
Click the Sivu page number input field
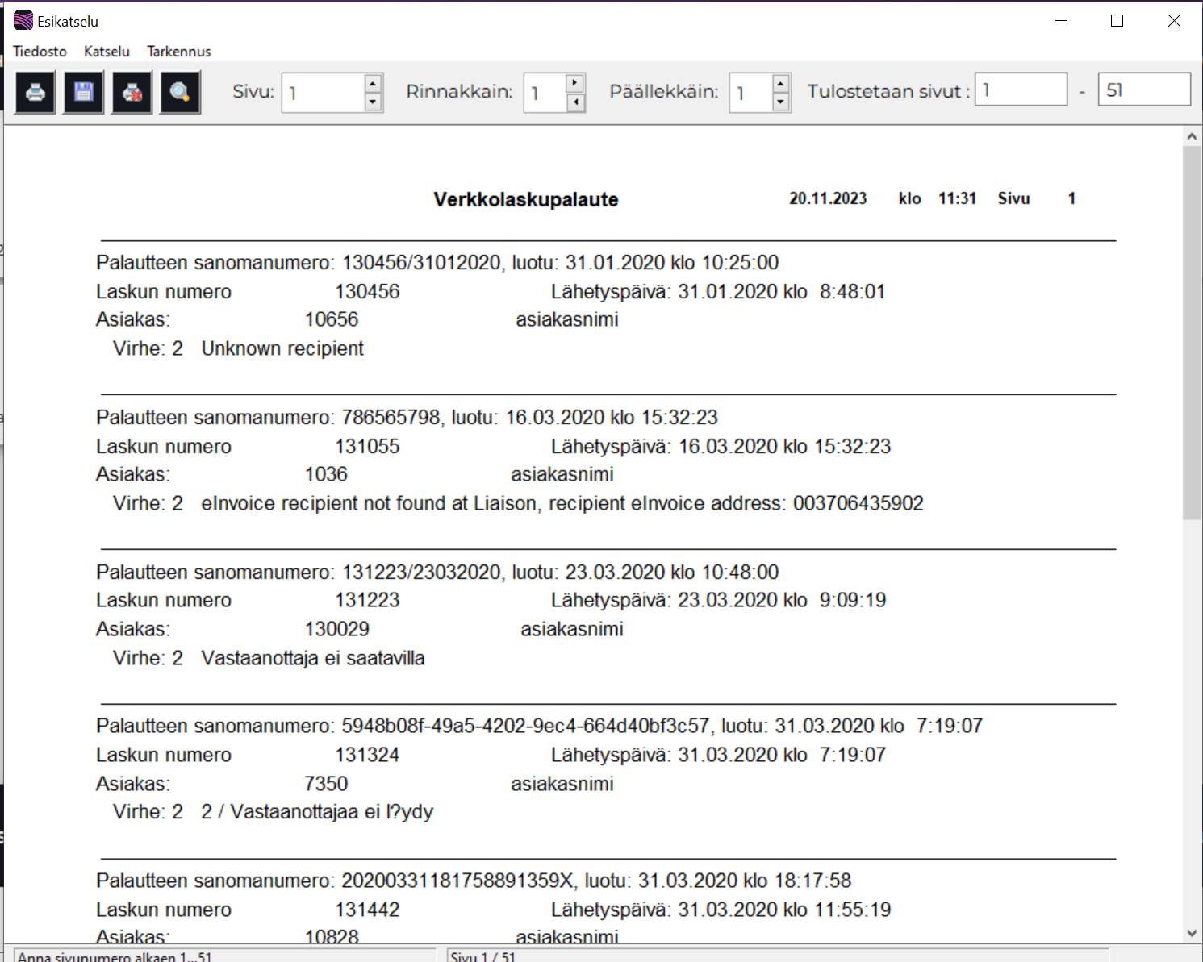323,93
